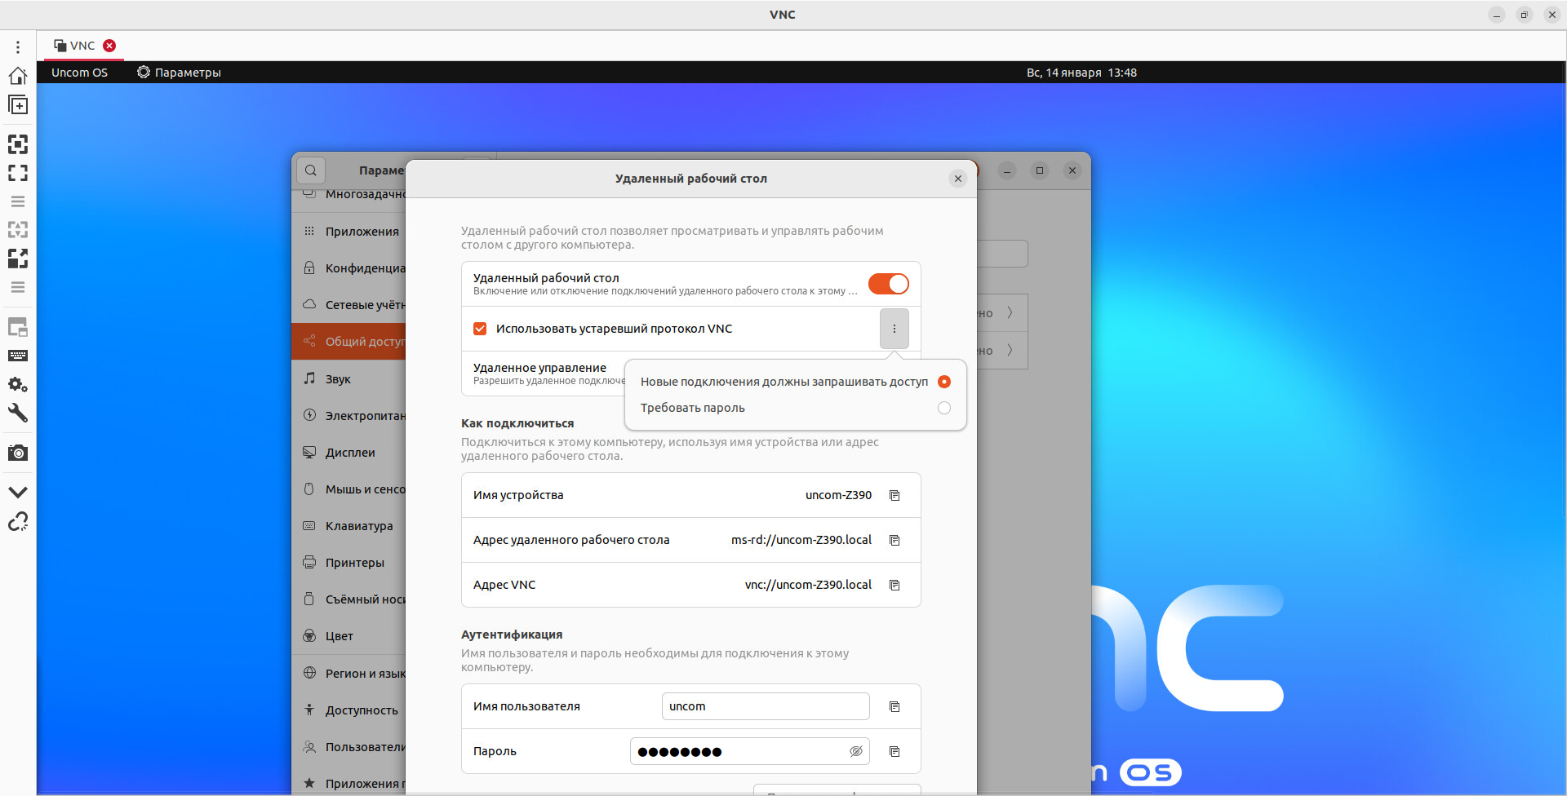Select 'Общий доступ' in the Settings sidebar

(348, 342)
